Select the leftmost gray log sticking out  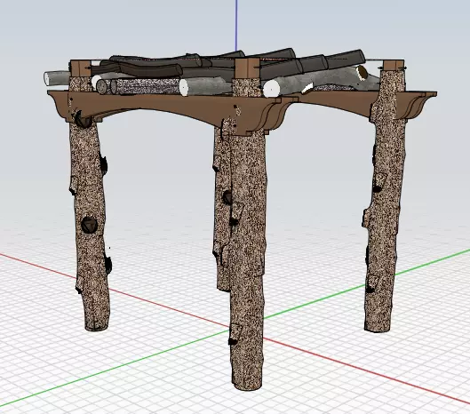tap(57, 79)
